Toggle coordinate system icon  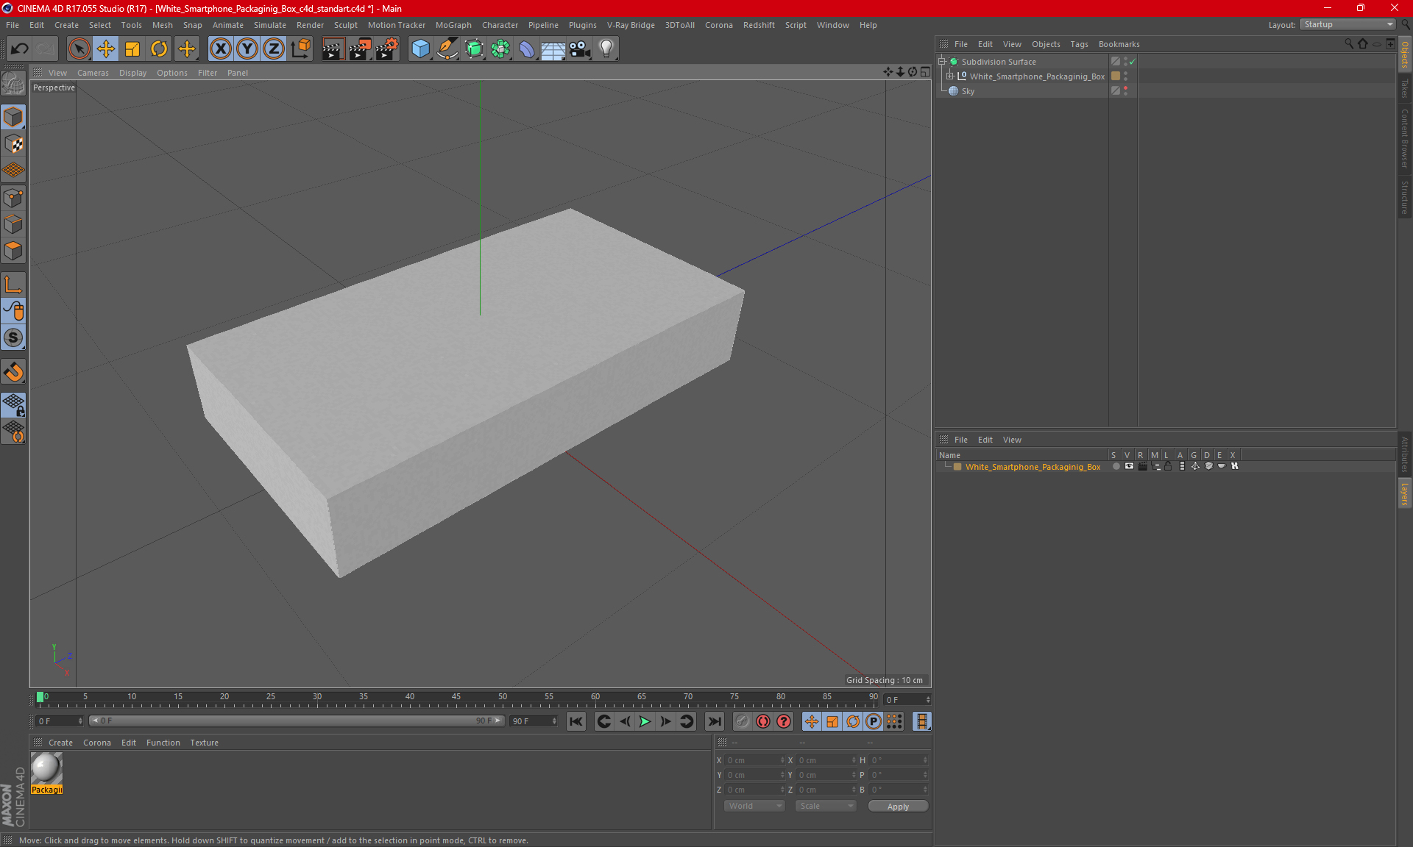tap(300, 49)
